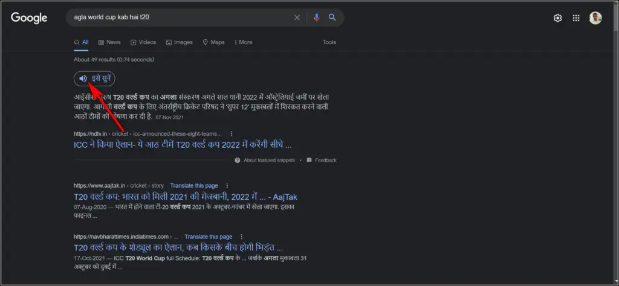The height and width of the screenshot is (286, 619).
Task: Open options menu for navbharattimes result
Action: pos(241,237)
